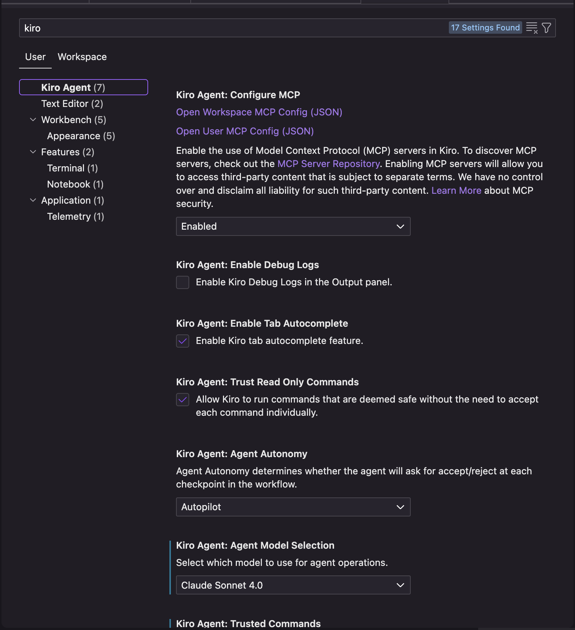
Task: Enable Kiro Debug Logs checkbox
Action: (182, 282)
